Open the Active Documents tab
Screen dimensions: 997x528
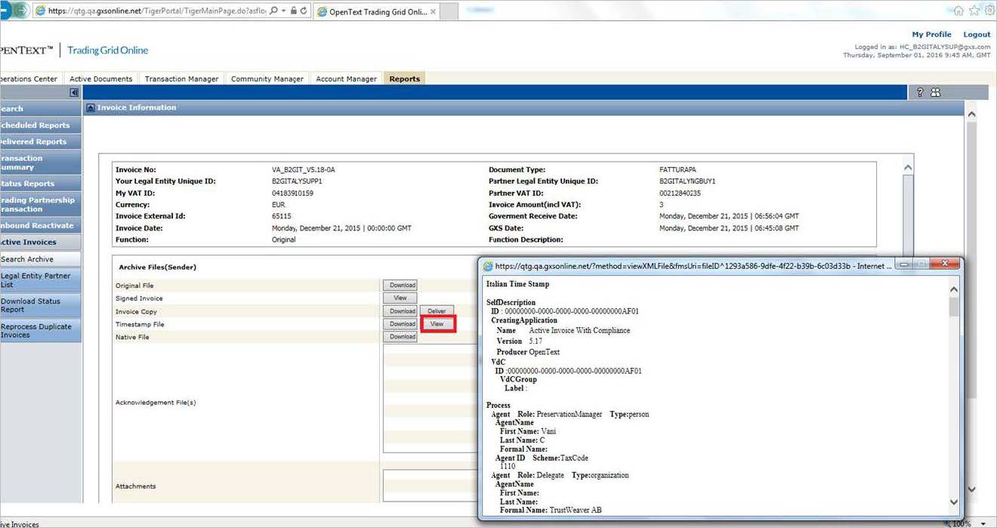tap(100, 79)
